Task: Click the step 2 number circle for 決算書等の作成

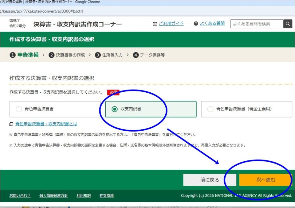Action: click(52, 55)
